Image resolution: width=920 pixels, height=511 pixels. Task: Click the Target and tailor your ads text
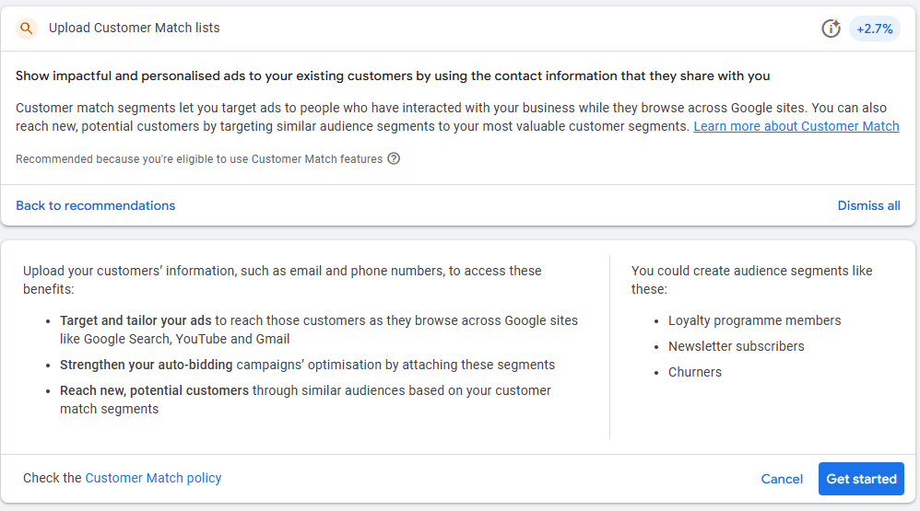tap(136, 320)
